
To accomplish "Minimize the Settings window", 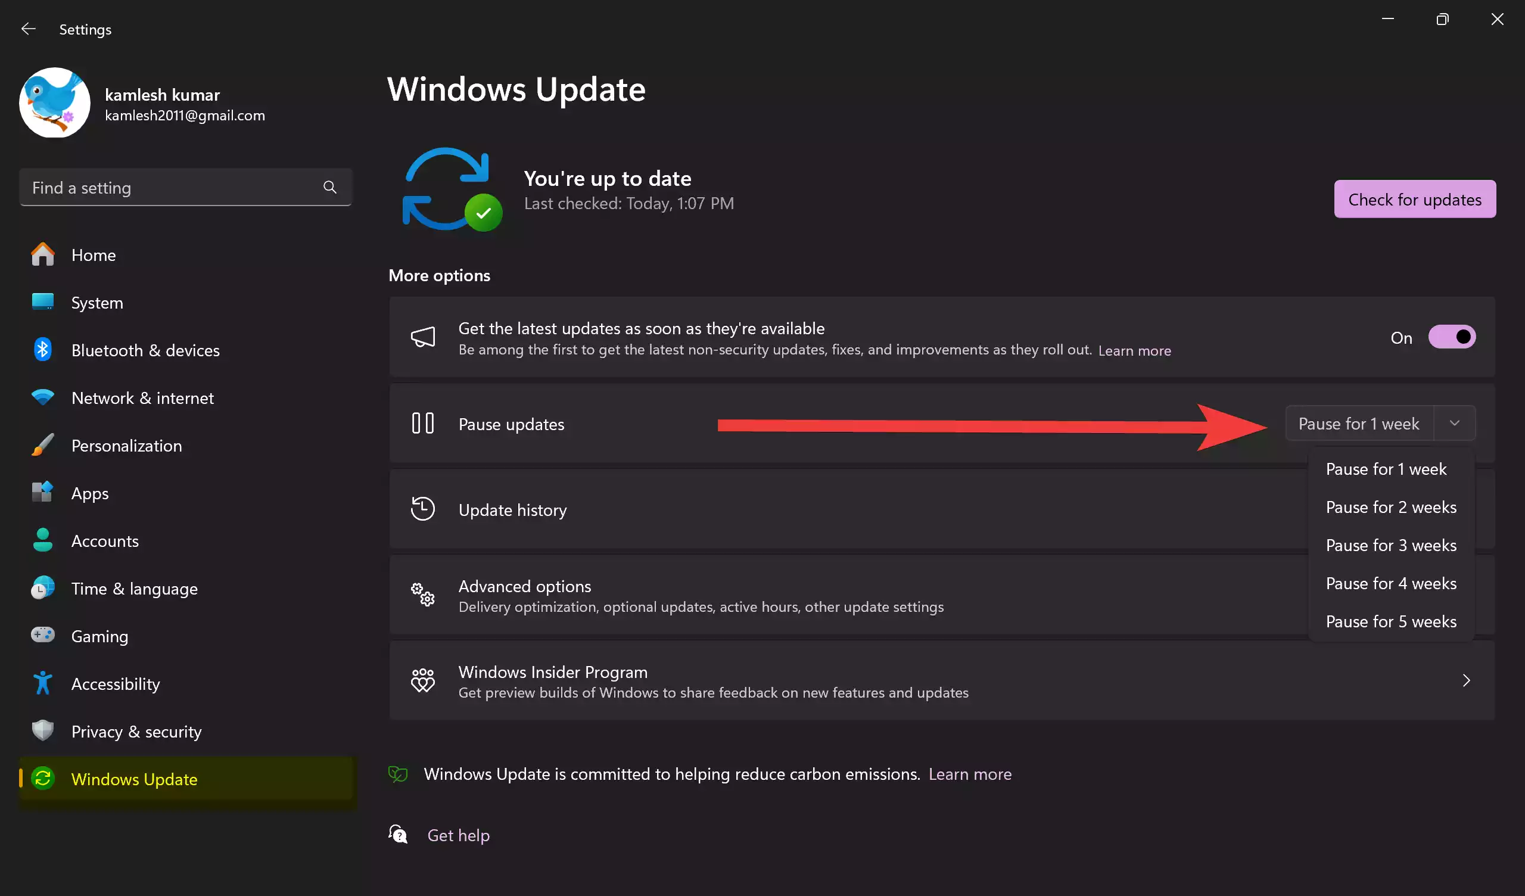I will 1387,20.
